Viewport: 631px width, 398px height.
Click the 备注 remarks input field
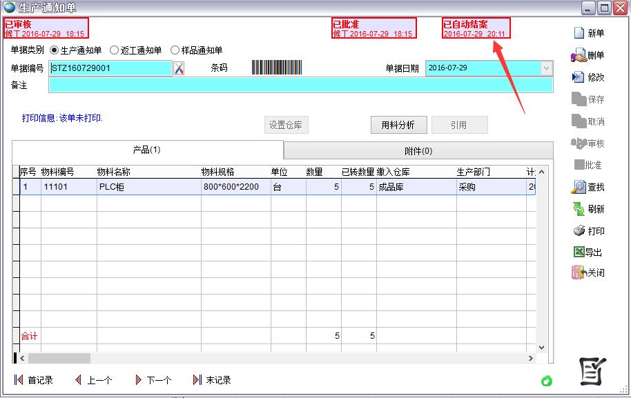coord(300,85)
